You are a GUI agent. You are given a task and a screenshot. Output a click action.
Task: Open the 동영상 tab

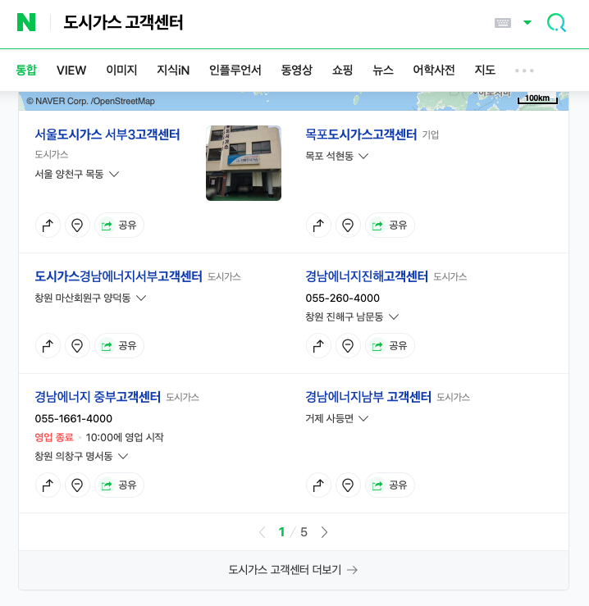pyautogui.click(x=296, y=70)
